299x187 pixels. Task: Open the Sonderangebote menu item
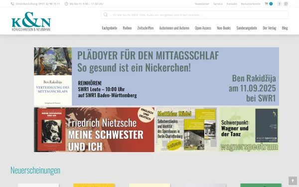click(x=247, y=28)
